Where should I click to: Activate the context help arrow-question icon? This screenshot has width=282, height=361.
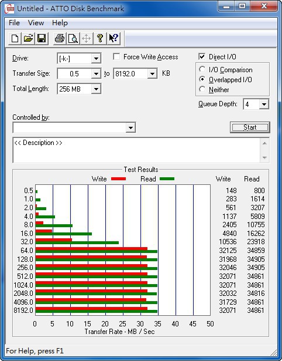pos(114,38)
